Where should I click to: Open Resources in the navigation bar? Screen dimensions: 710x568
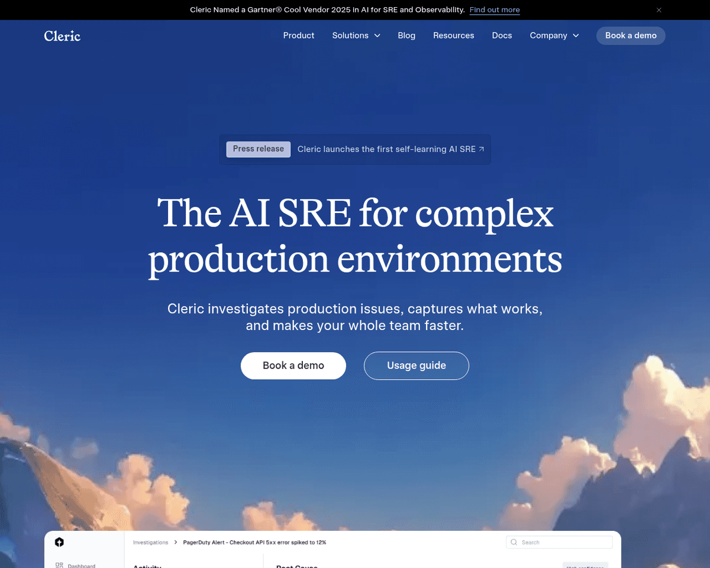[453, 35]
